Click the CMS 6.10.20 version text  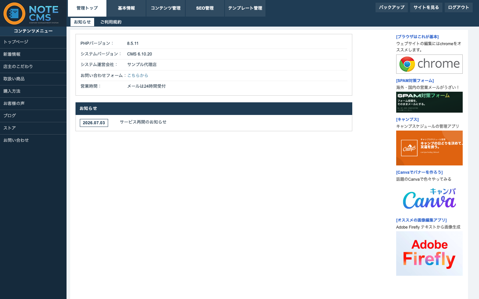139,54
